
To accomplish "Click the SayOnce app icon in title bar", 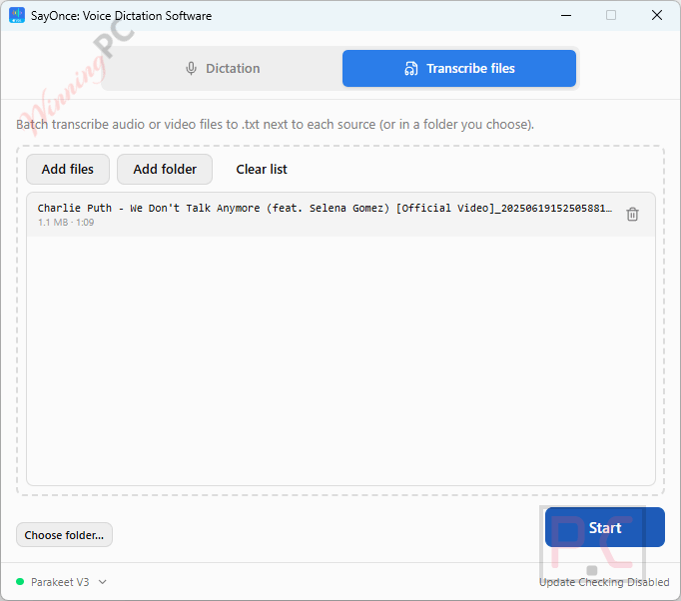I will click(17, 15).
